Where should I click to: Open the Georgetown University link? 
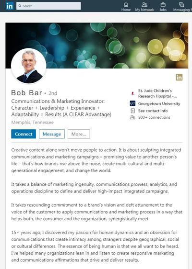[x=159, y=103]
